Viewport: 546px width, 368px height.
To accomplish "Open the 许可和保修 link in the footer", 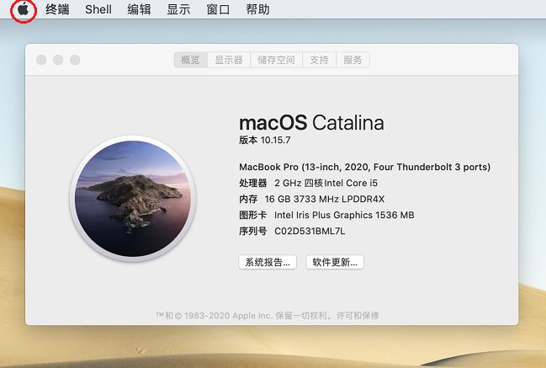I will [x=358, y=316].
